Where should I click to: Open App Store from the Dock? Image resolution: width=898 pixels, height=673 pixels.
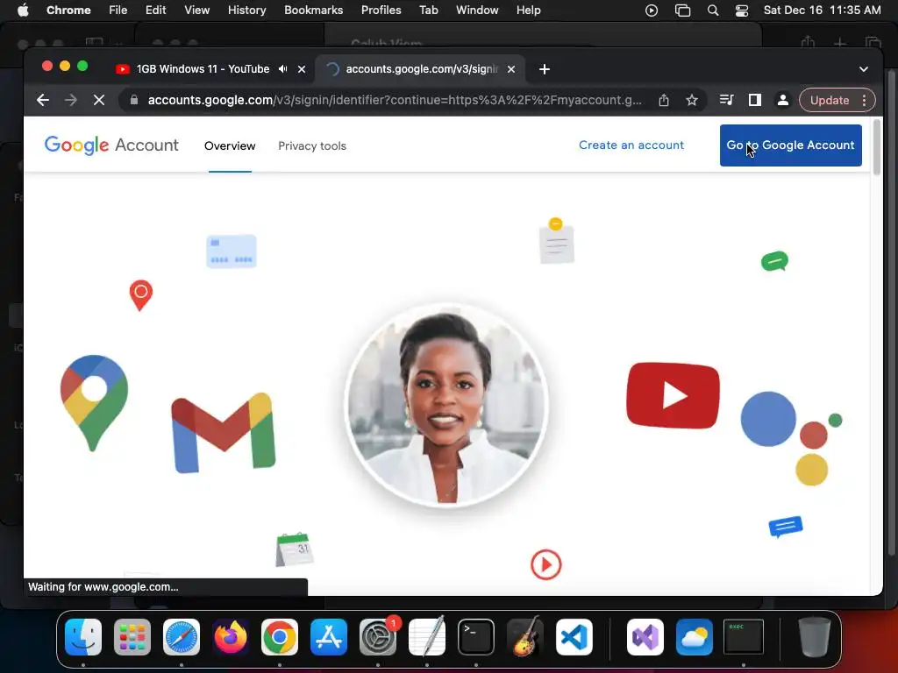[x=329, y=637]
